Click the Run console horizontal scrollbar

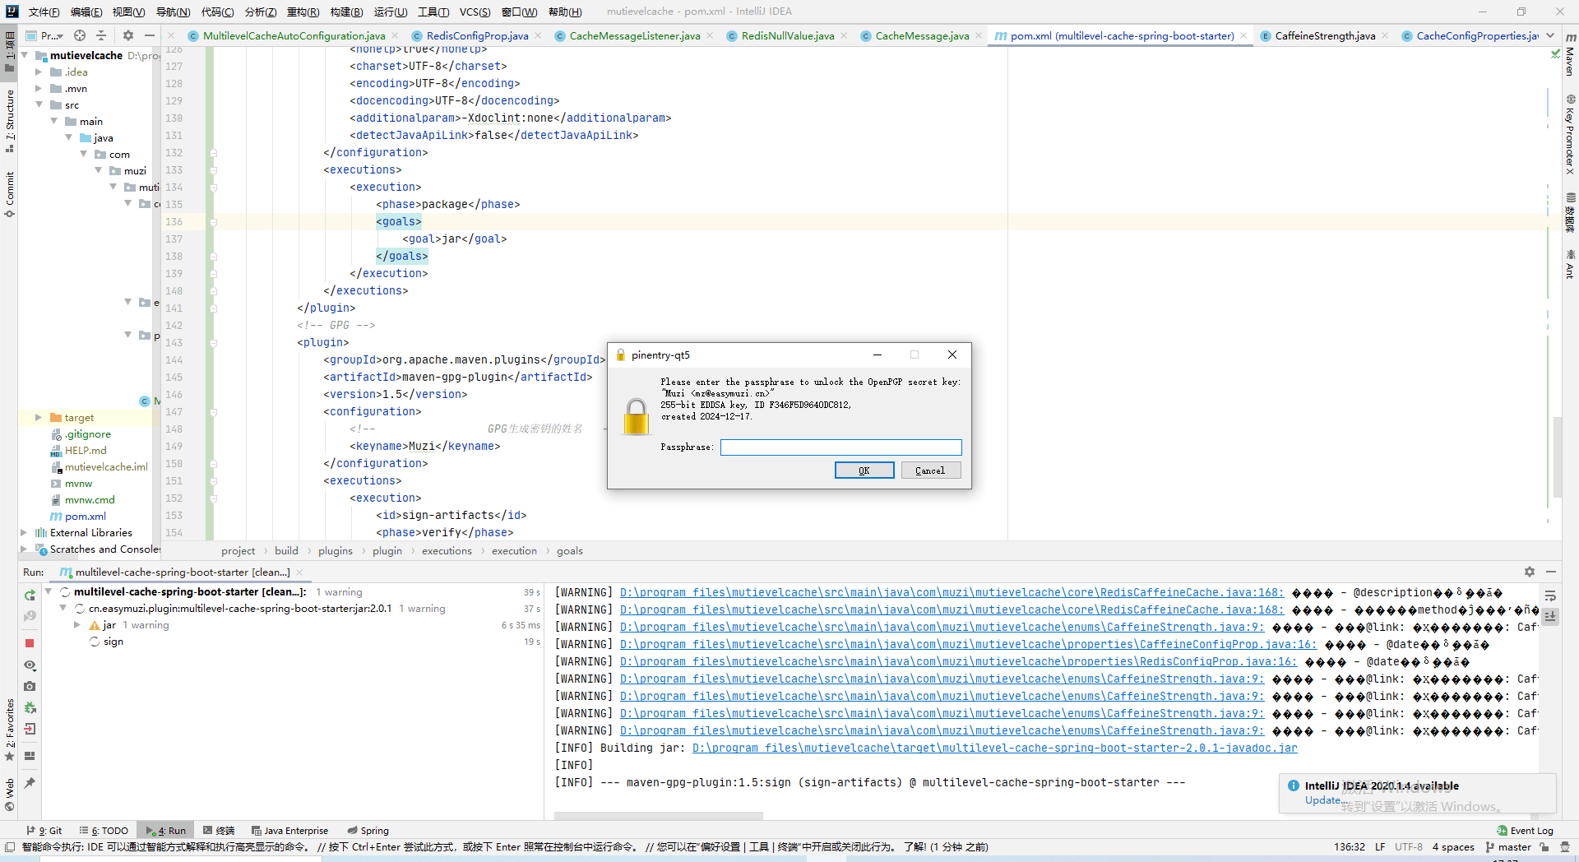[658, 816]
